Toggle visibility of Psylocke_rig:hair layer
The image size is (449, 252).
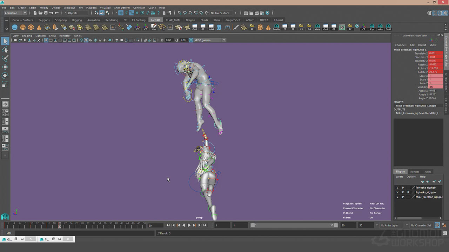(x=397, y=188)
